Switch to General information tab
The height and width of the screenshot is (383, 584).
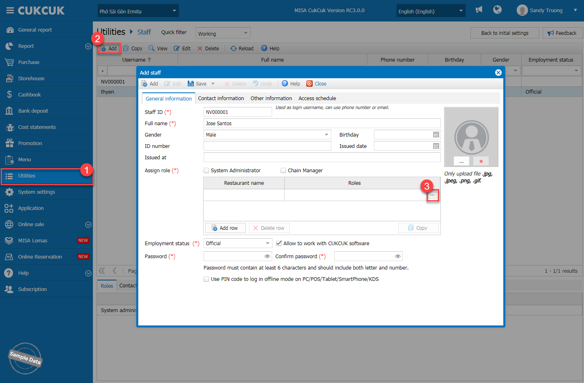click(168, 98)
